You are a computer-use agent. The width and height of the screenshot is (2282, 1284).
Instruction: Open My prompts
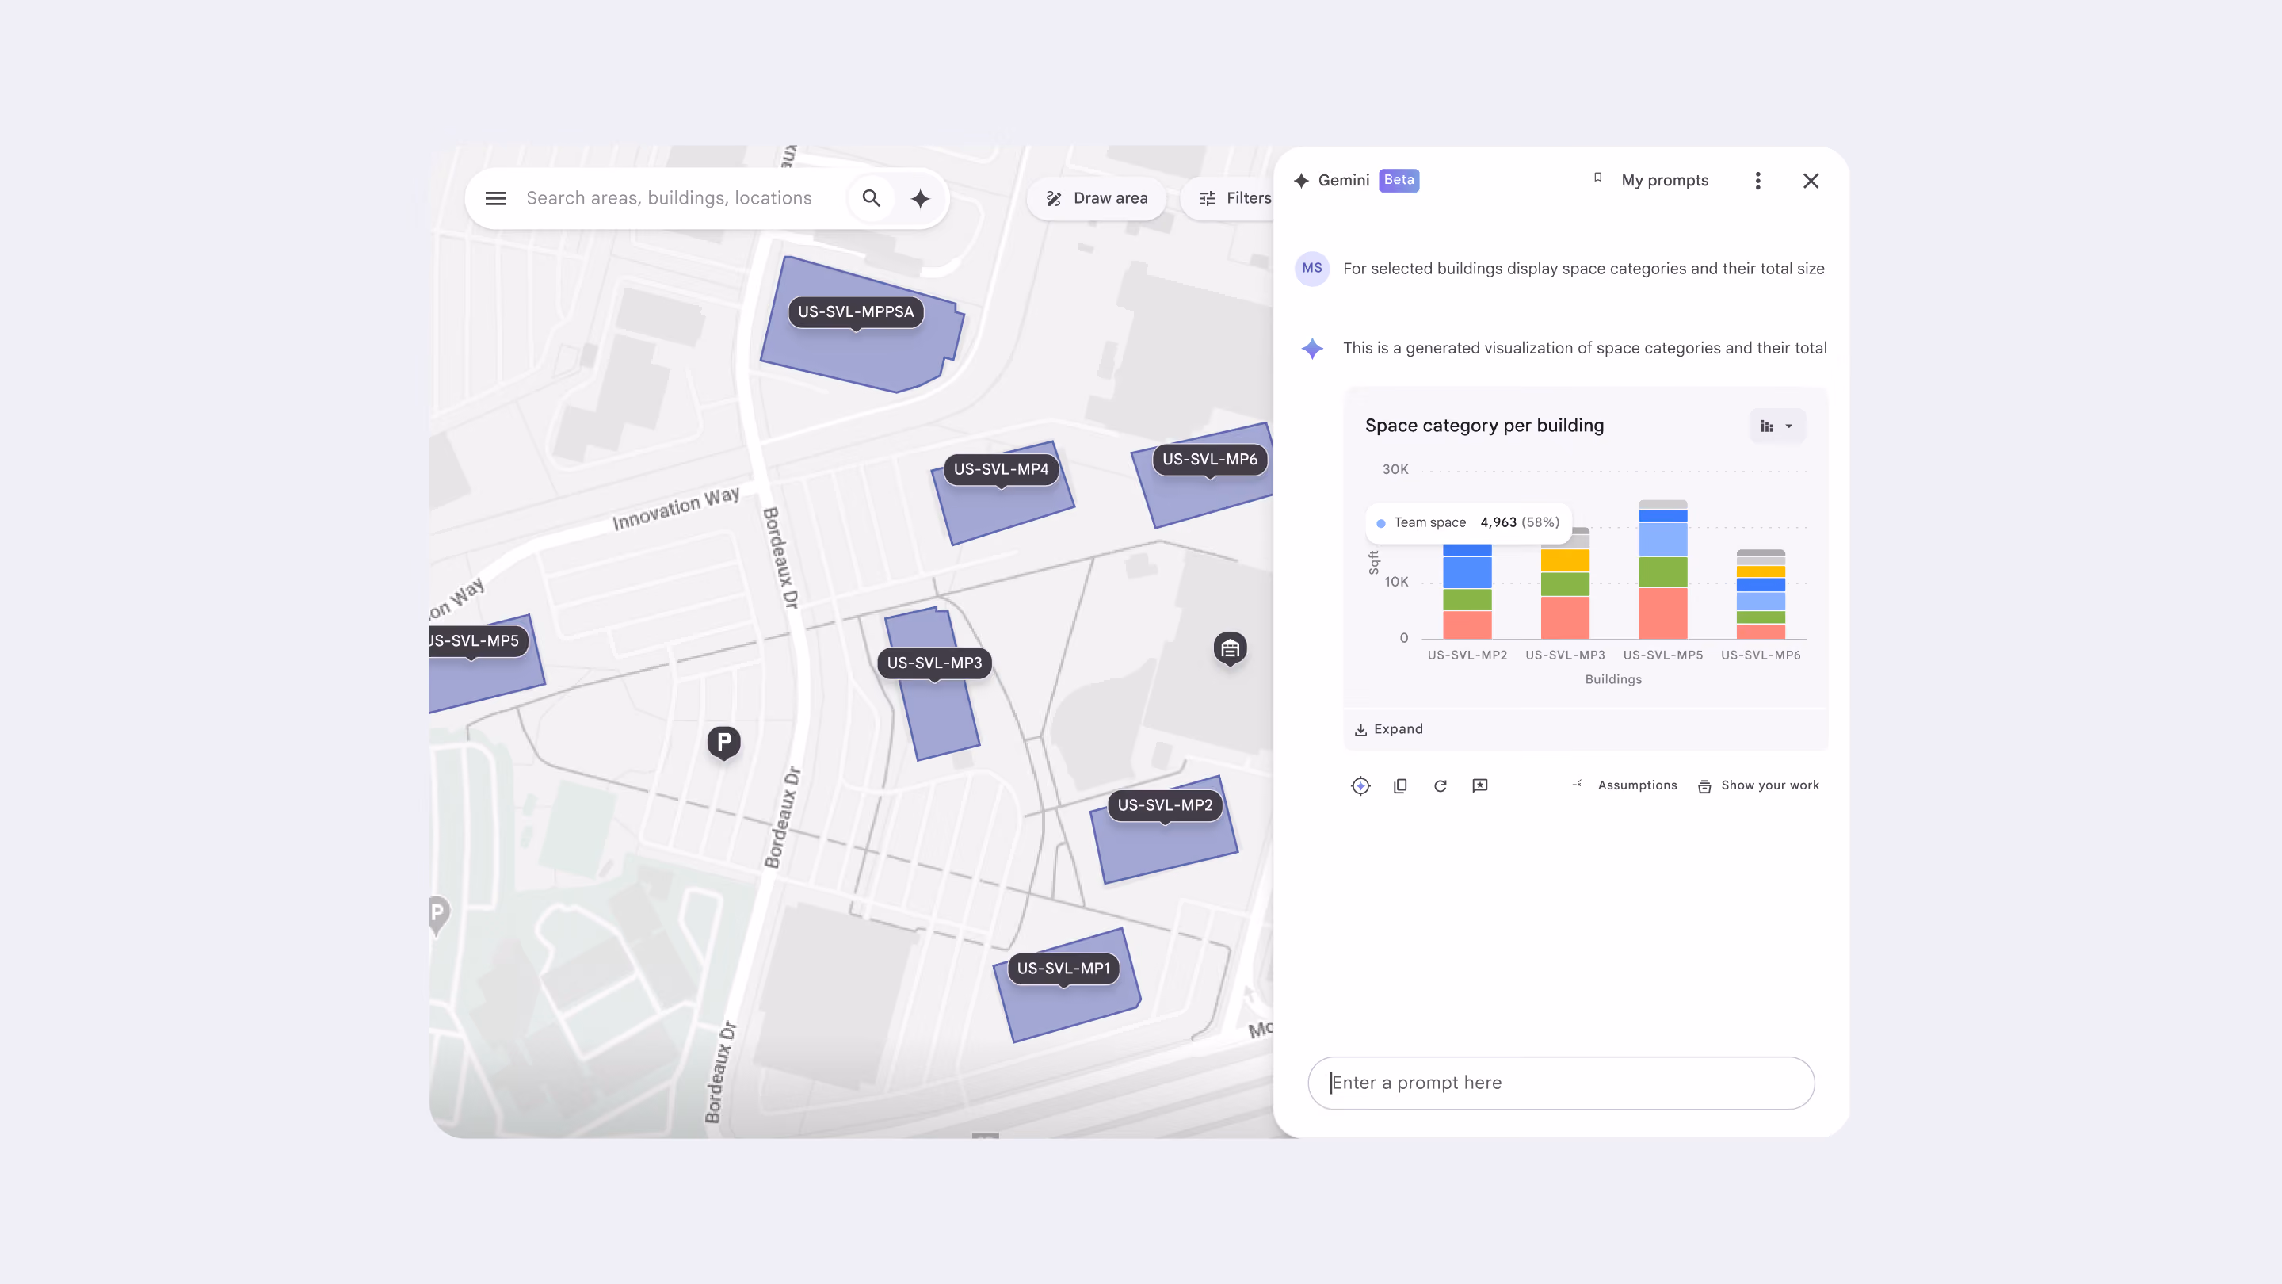1651,181
